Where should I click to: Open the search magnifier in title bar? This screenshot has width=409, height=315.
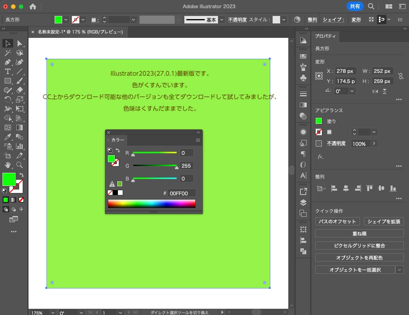(x=371, y=6)
